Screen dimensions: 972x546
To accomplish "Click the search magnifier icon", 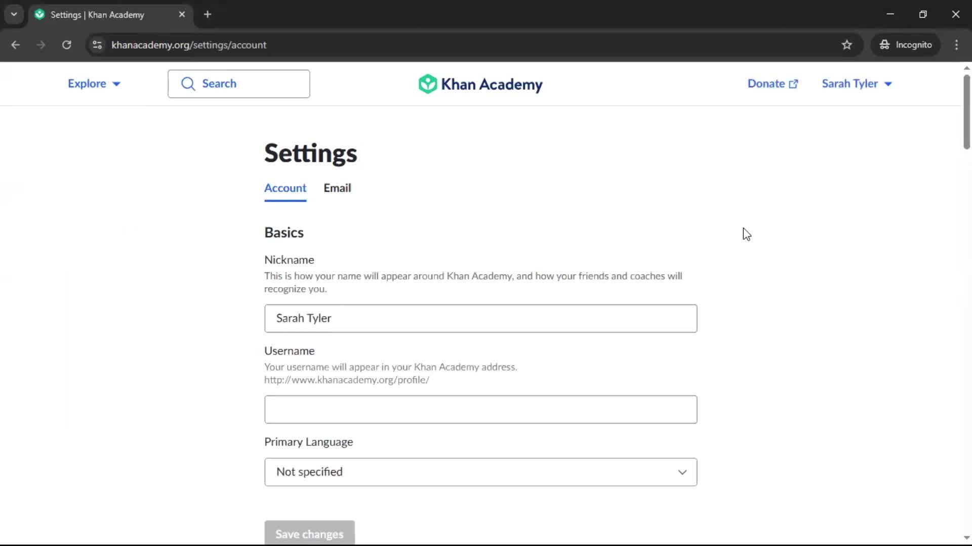I will (188, 84).
